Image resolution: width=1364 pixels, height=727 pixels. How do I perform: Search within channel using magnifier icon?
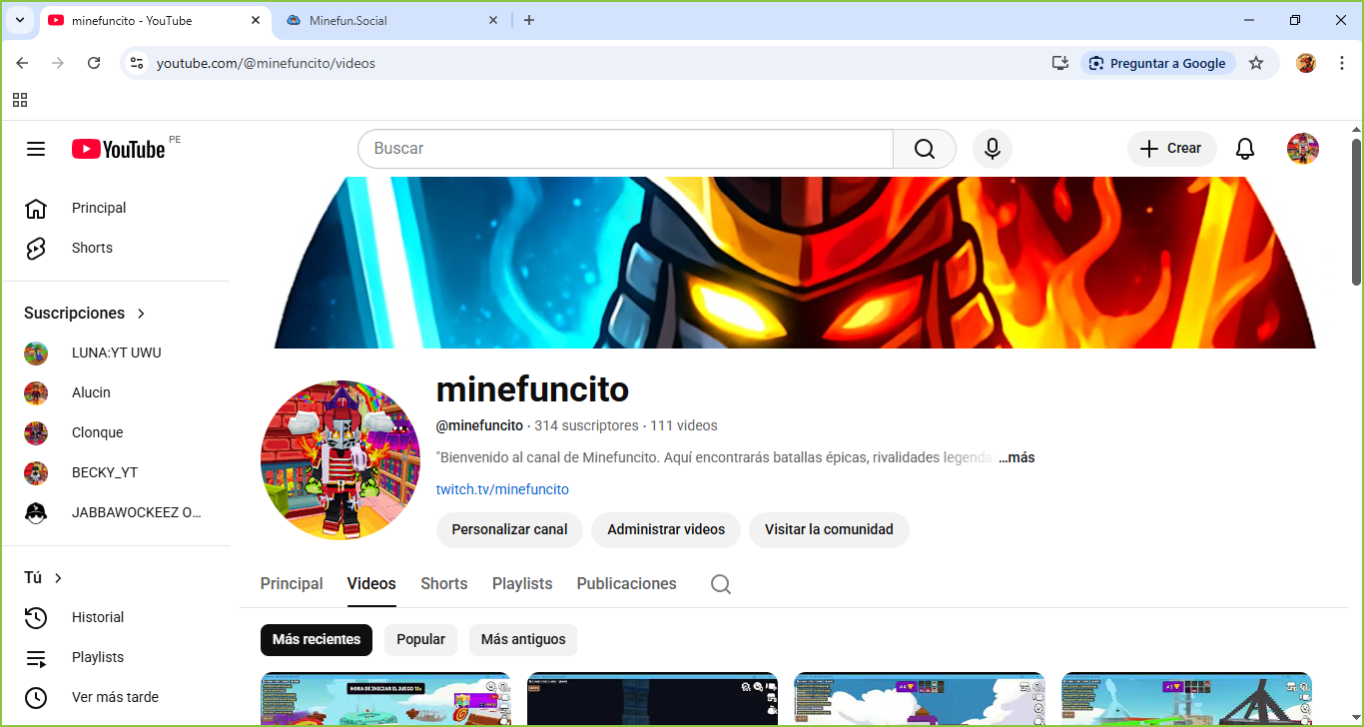[x=721, y=584]
